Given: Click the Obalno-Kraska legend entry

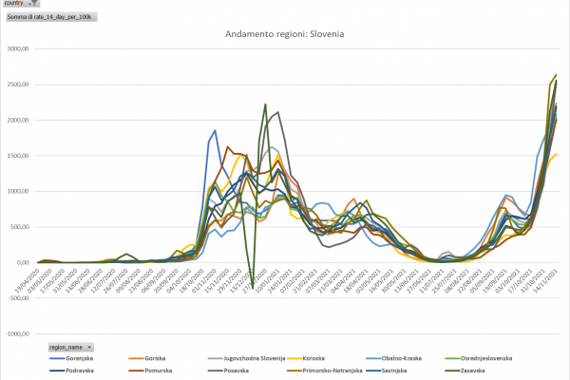Looking at the screenshot, I should (393, 358).
